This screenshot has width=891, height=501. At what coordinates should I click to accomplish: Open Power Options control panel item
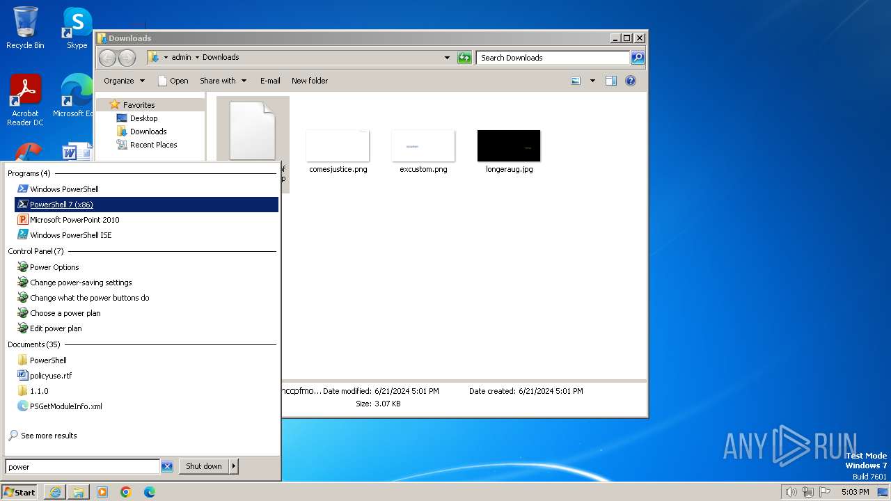(x=54, y=267)
